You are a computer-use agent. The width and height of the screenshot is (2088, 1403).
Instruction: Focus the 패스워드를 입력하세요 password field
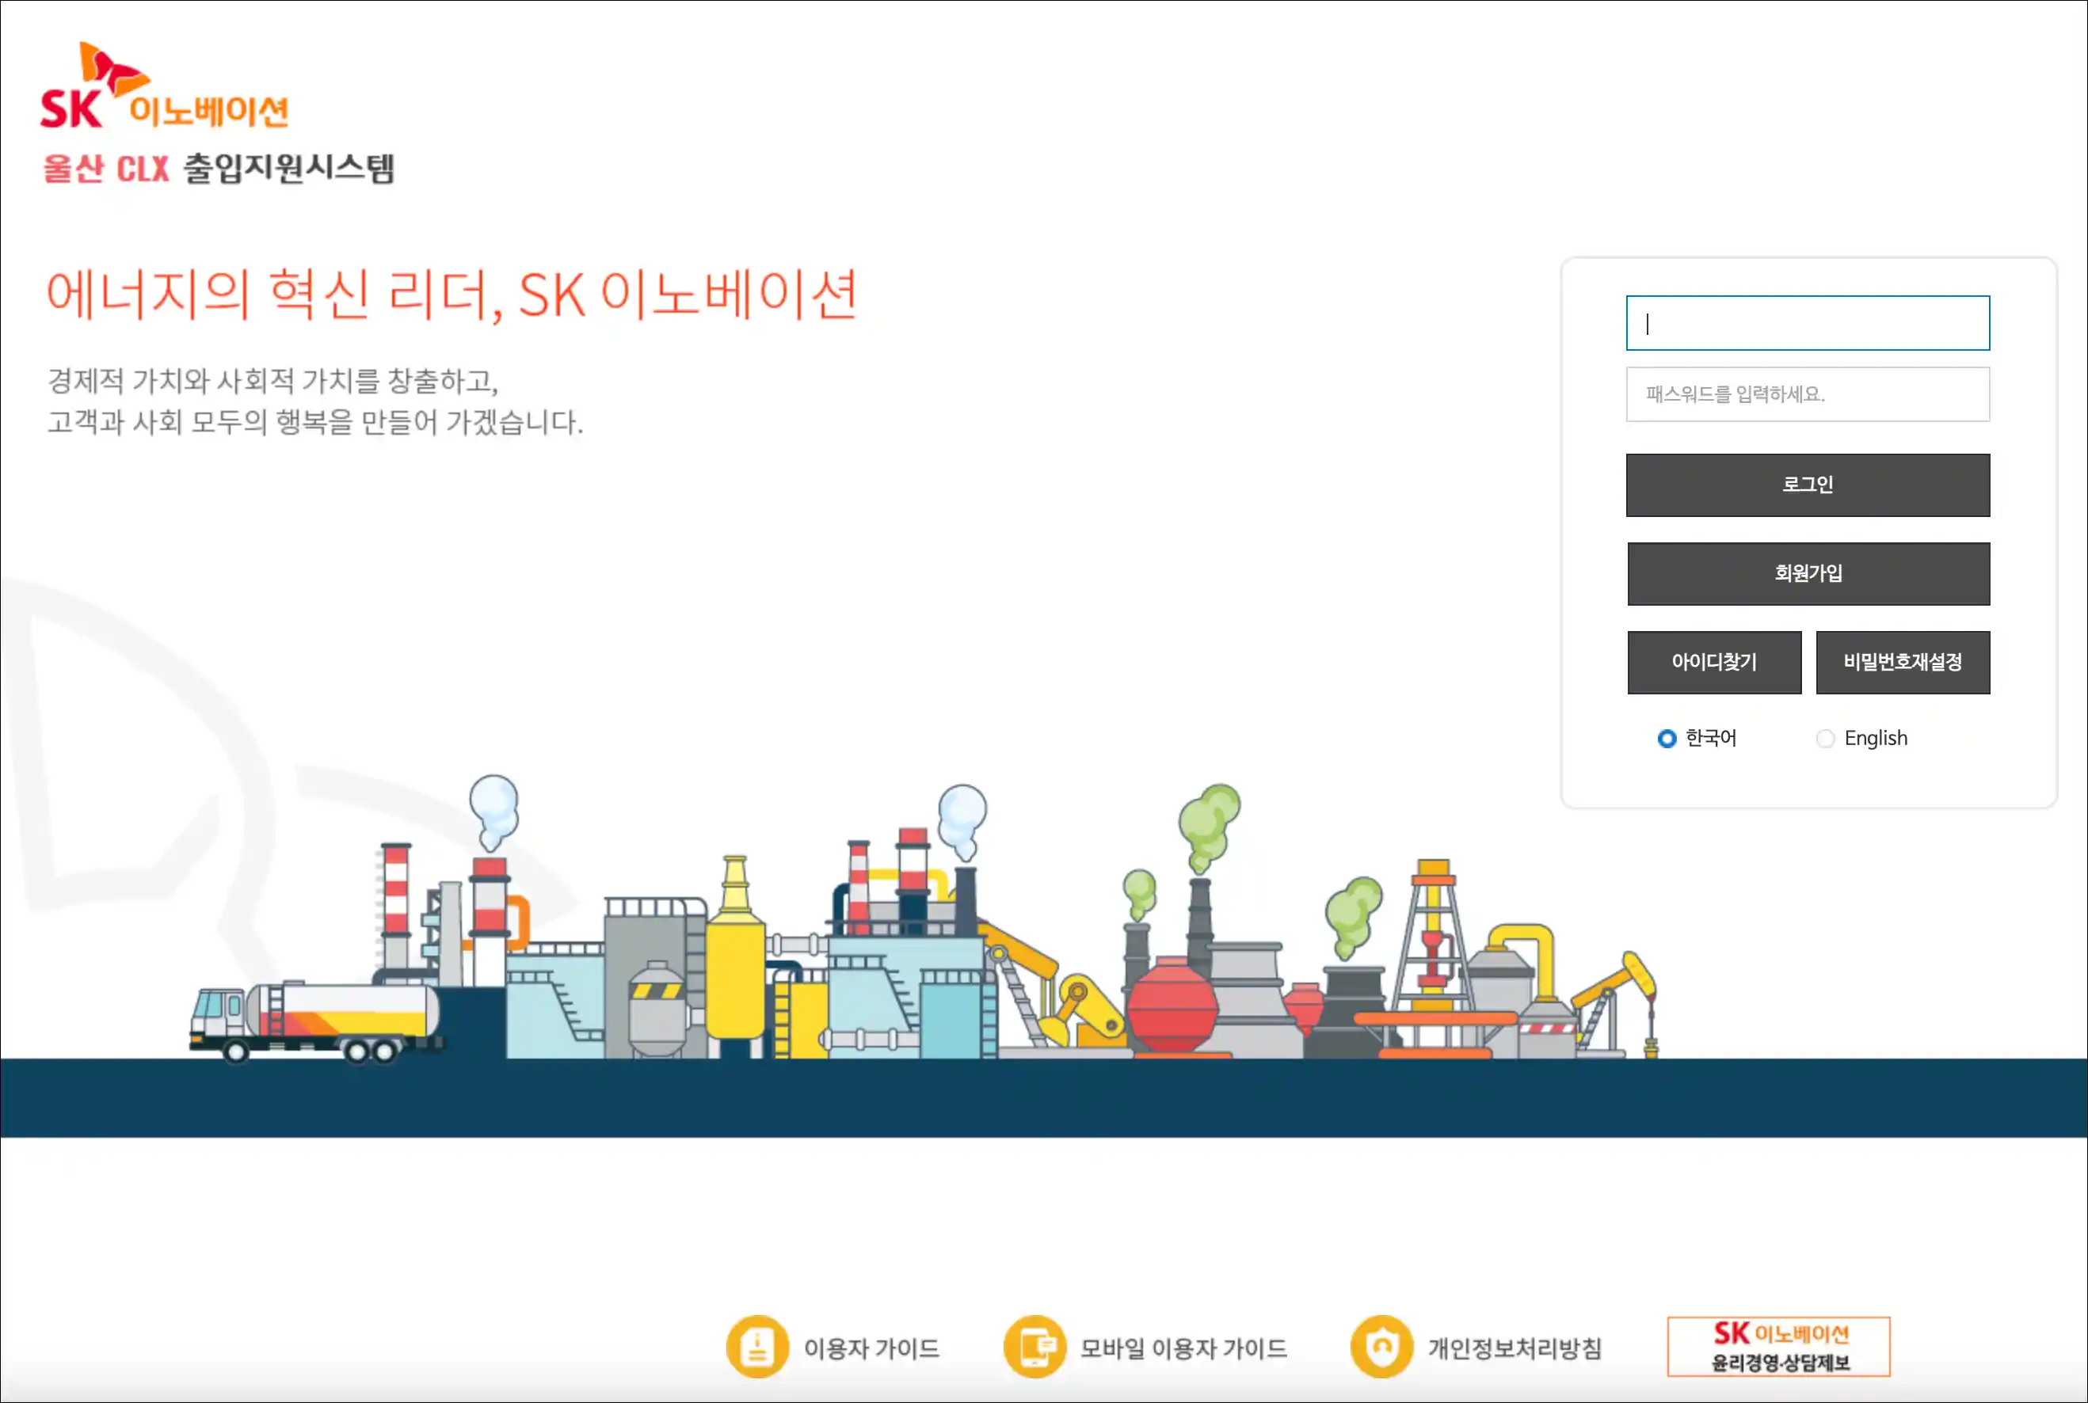click(x=1808, y=394)
